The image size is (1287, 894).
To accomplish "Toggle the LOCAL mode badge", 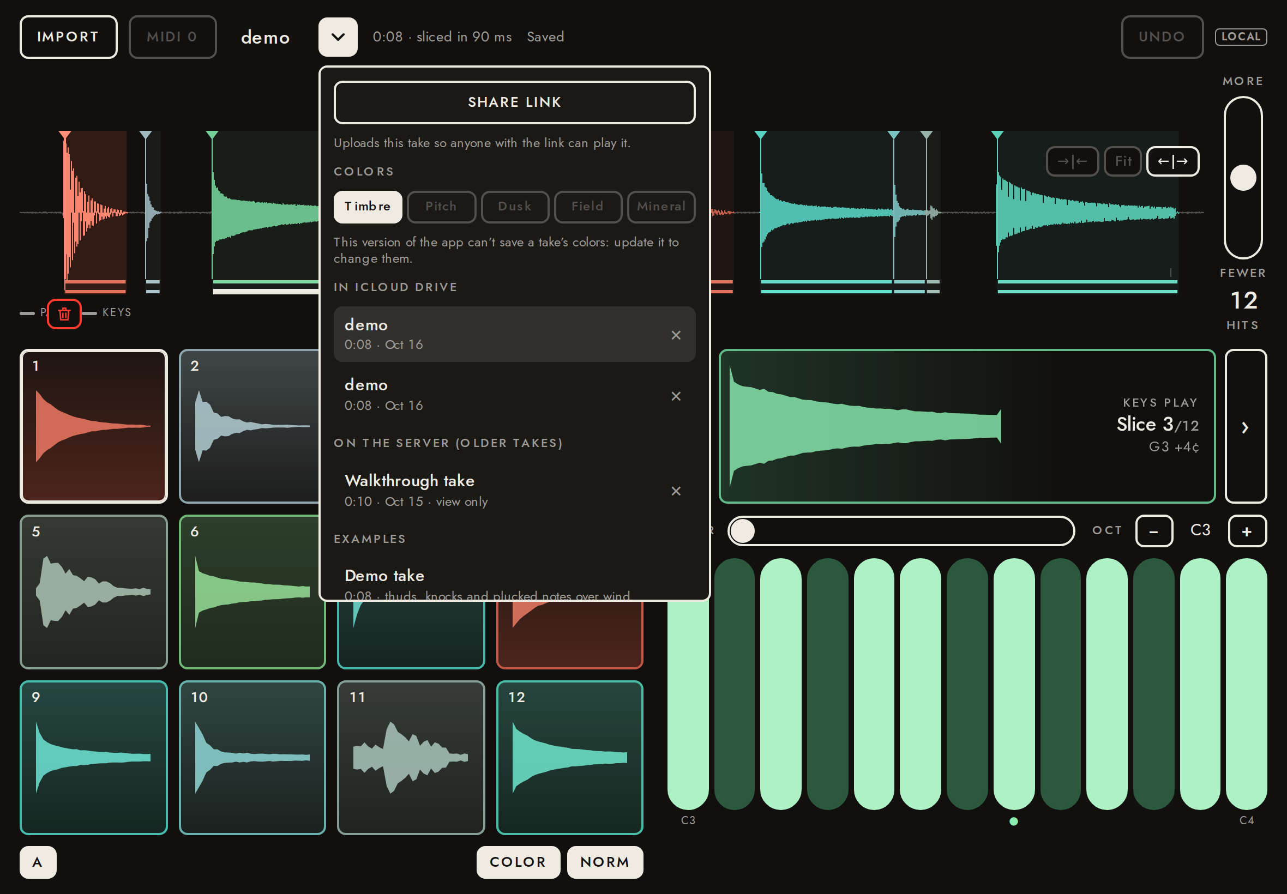I will pyautogui.click(x=1241, y=37).
